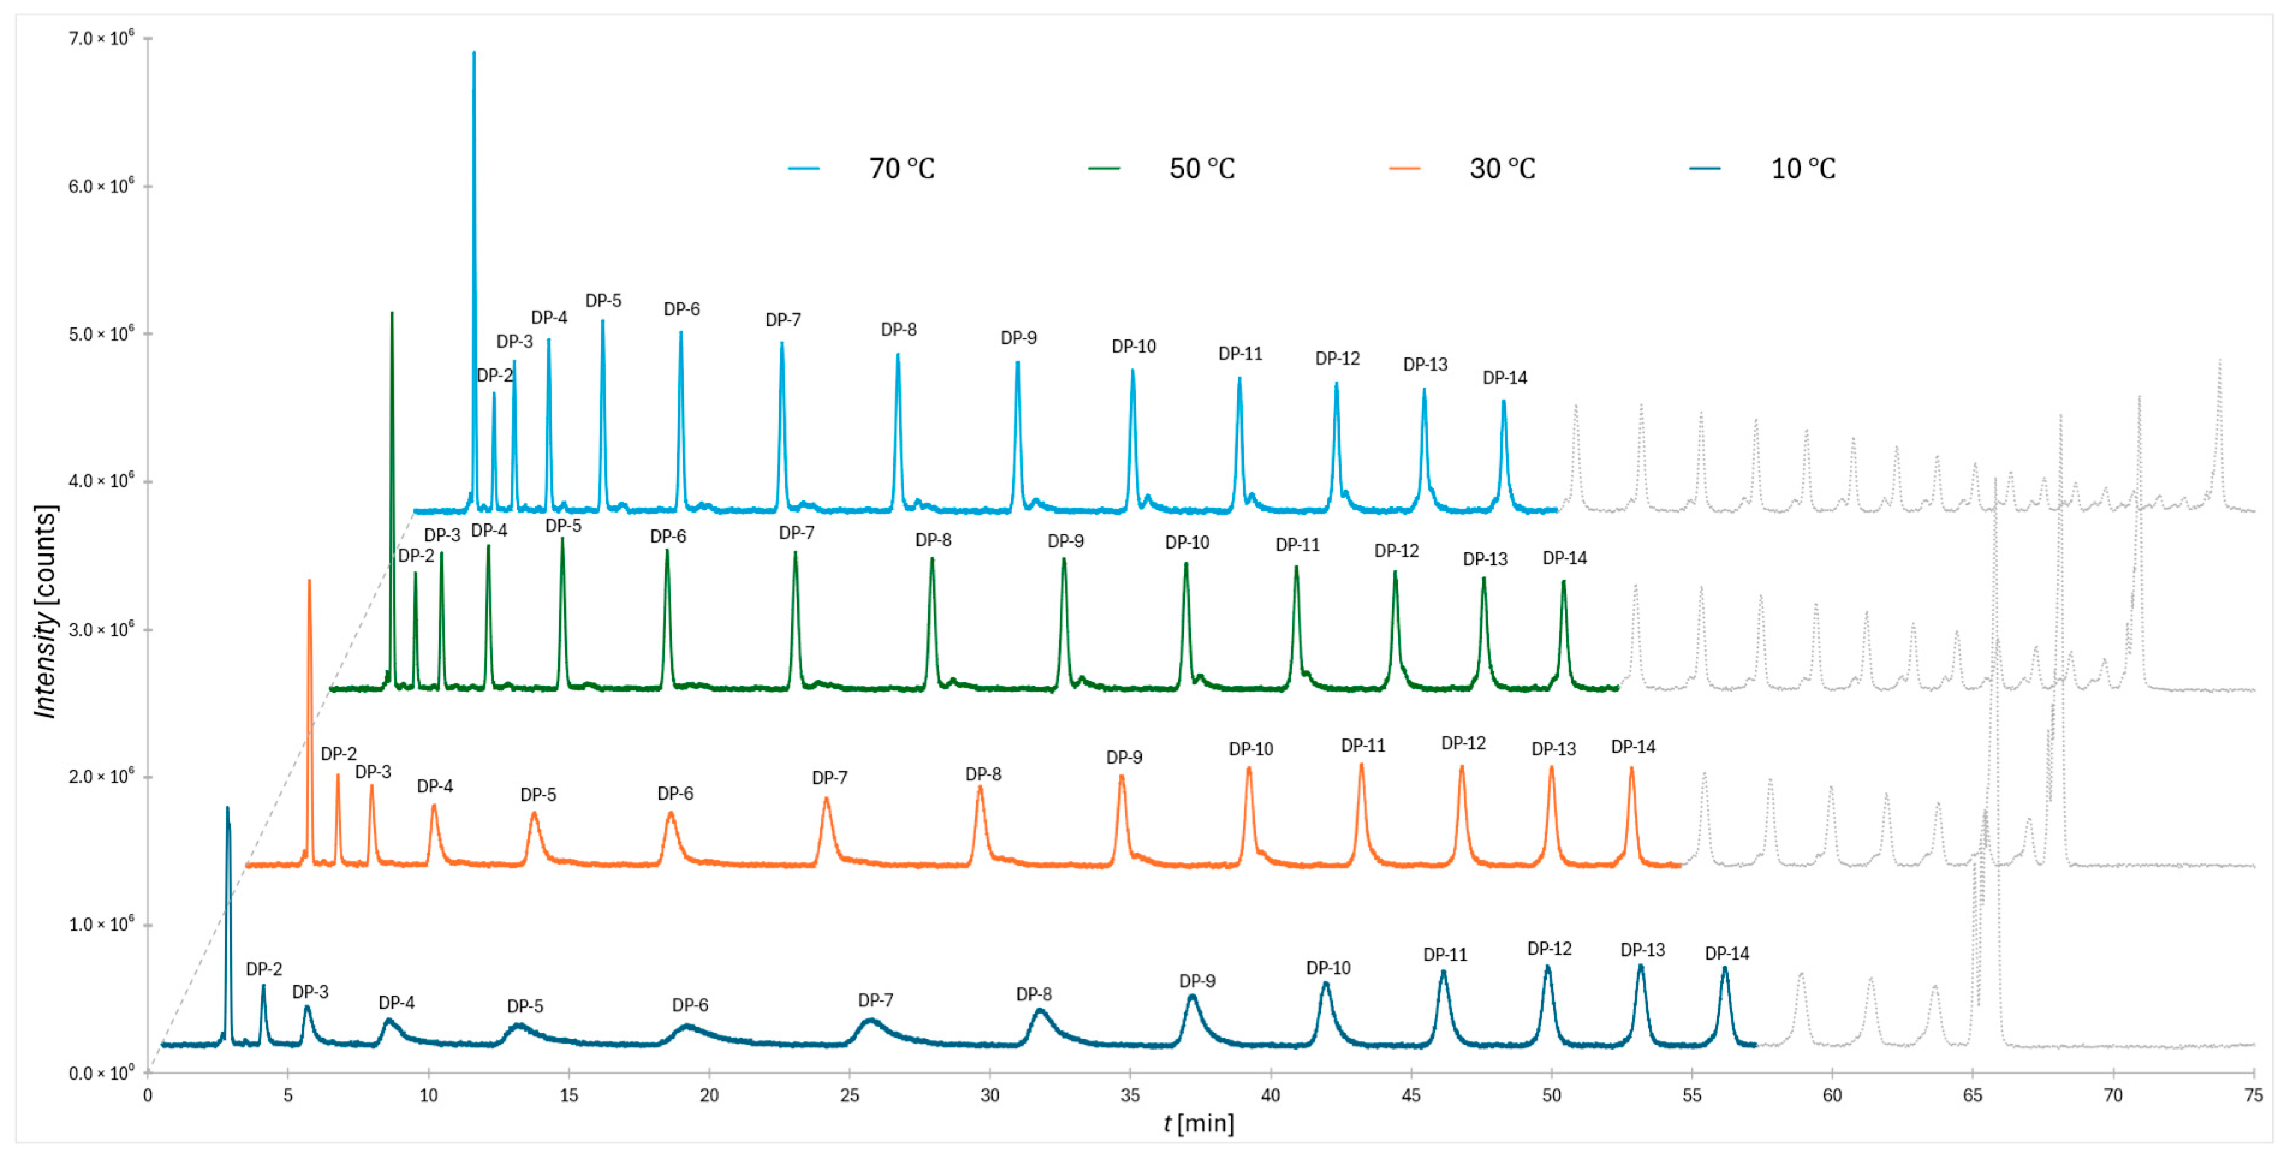This screenshot has height=1159, width=2285.
Task: Select the 70 °C legend label
Action: (901, 168)
